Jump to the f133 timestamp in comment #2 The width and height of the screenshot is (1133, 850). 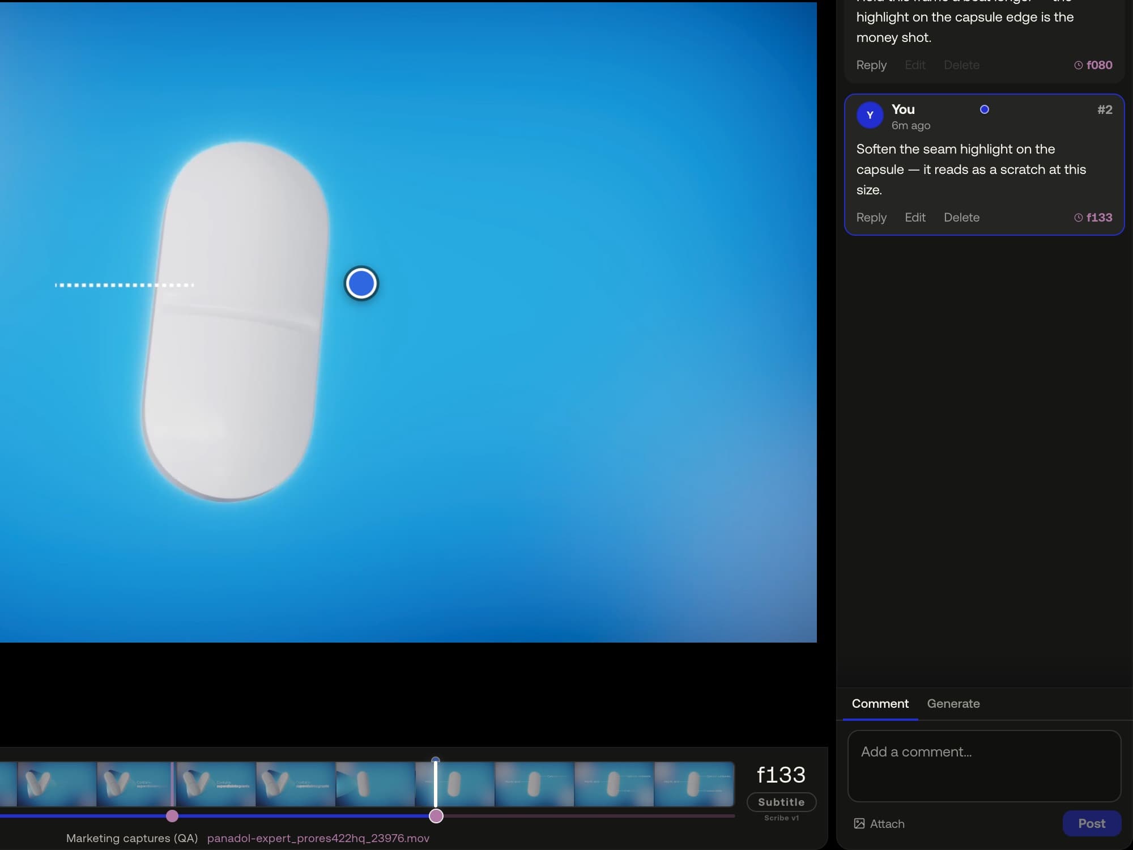click(1093, 218)
